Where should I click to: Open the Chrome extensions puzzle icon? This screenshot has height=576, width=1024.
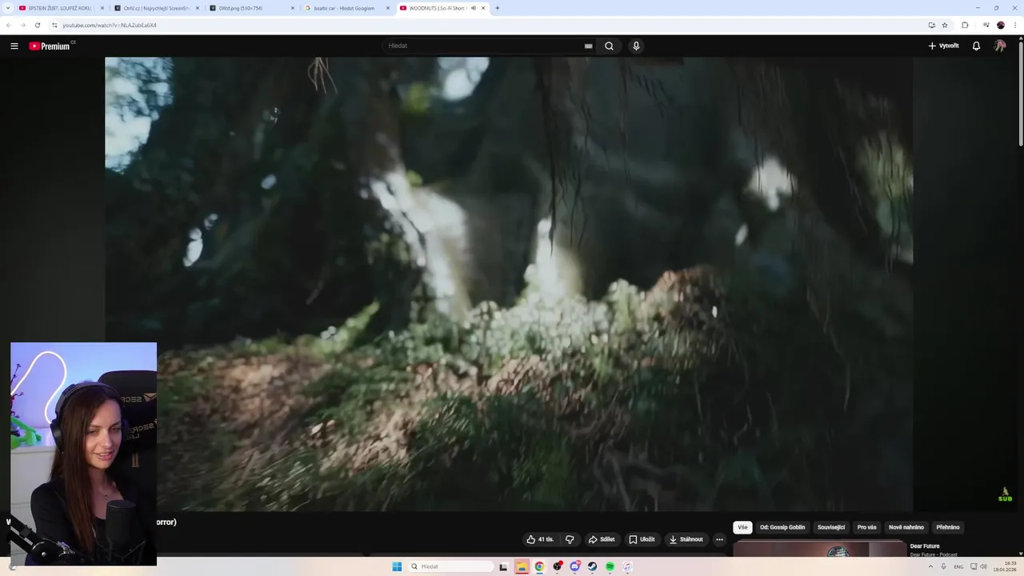965,25
